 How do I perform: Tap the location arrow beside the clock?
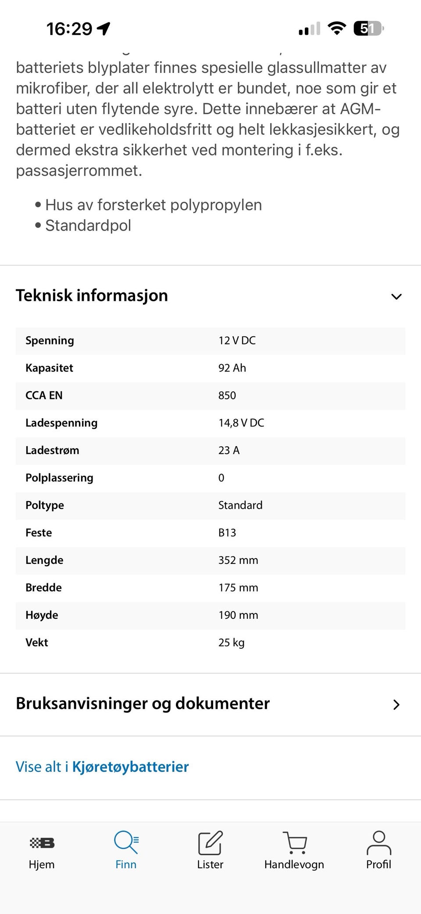[104, 29]
